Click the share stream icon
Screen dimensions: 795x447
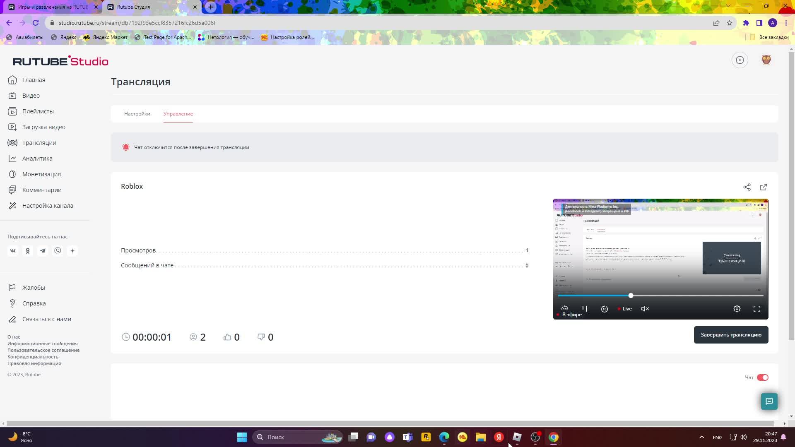pyautogui.click(x=747, y=187)
